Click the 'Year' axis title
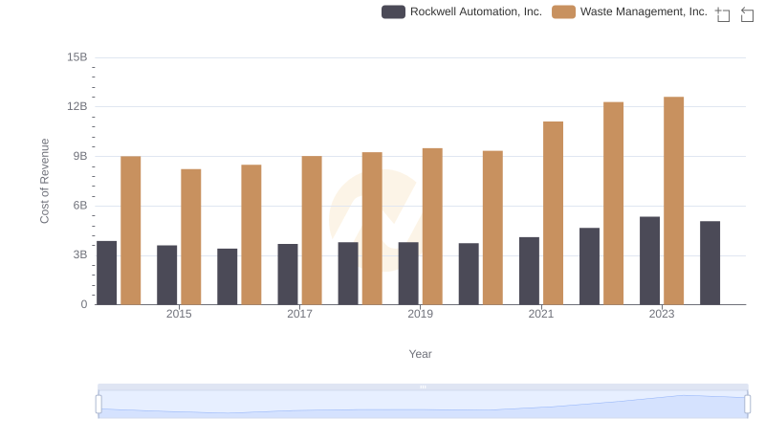765x441 pixels. click(x=420, y=354)
